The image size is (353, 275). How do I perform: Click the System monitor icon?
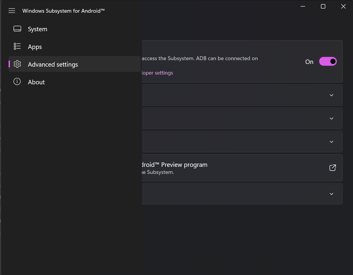[x=17, y=29]
